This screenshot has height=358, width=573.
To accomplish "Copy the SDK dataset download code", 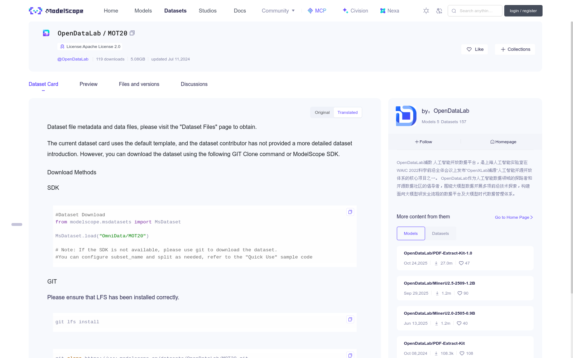I will click(x=350, y=212).
